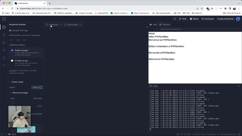This screenshot has height=136, width=242.
Task: Open the Chrome tab search dropdown
Action: click(x=239, y=3)
